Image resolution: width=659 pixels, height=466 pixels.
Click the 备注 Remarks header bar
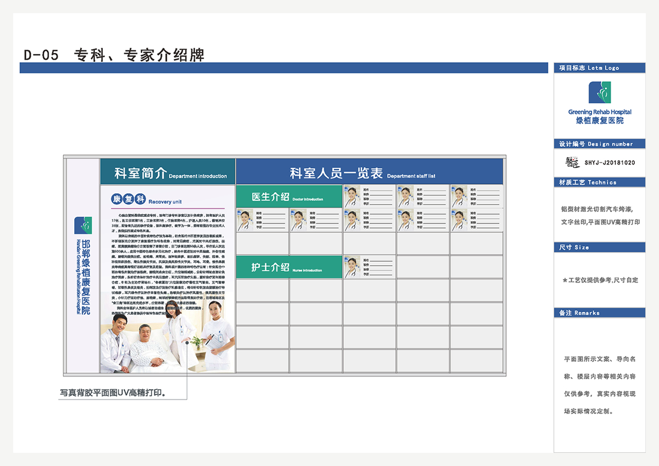click(x=599, y=313)
